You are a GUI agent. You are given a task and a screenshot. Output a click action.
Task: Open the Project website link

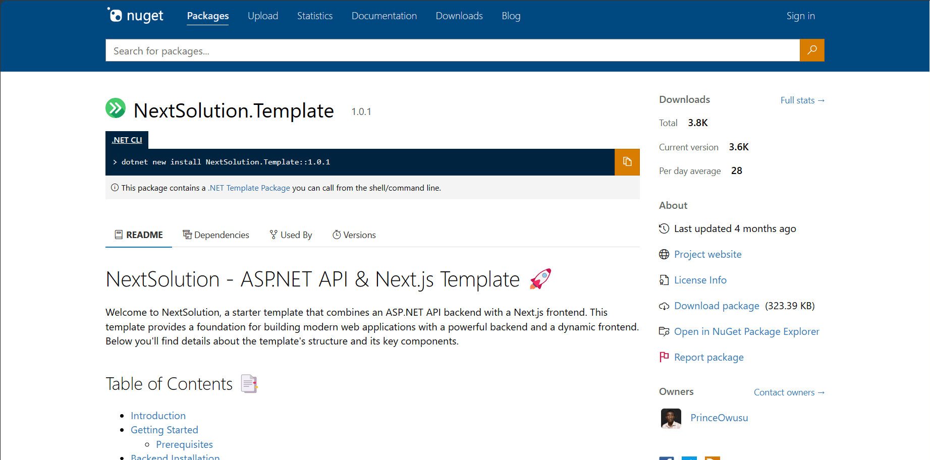click(x=708, y=254)
